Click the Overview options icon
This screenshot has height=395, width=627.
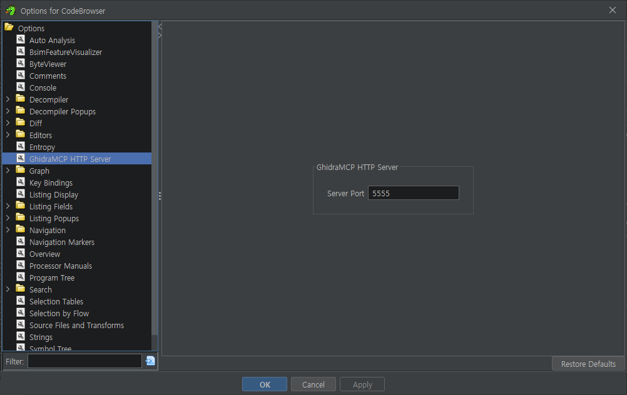[x=21, y=253]
